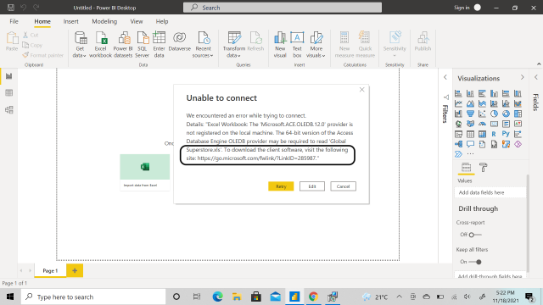Select the Scatter chart visual
543x305 pixels.
click(482, 114)
